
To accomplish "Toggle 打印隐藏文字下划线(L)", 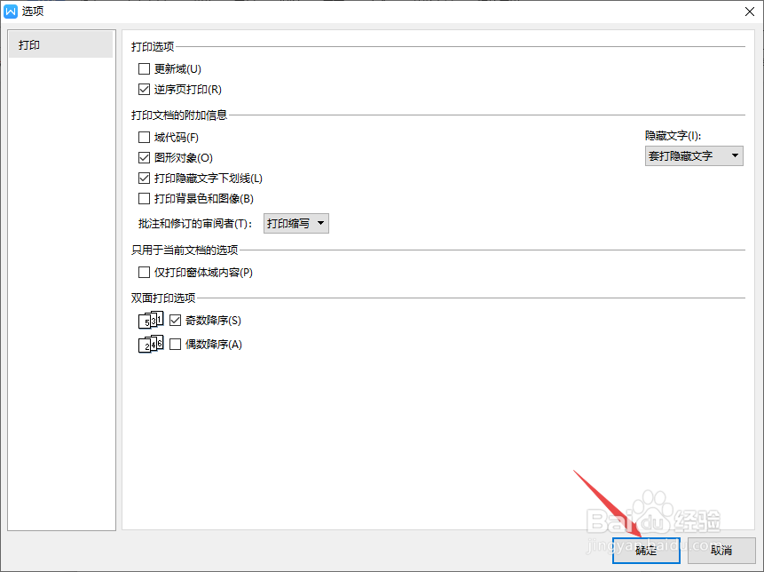I will pyautogui.click(x=144, y=178).
